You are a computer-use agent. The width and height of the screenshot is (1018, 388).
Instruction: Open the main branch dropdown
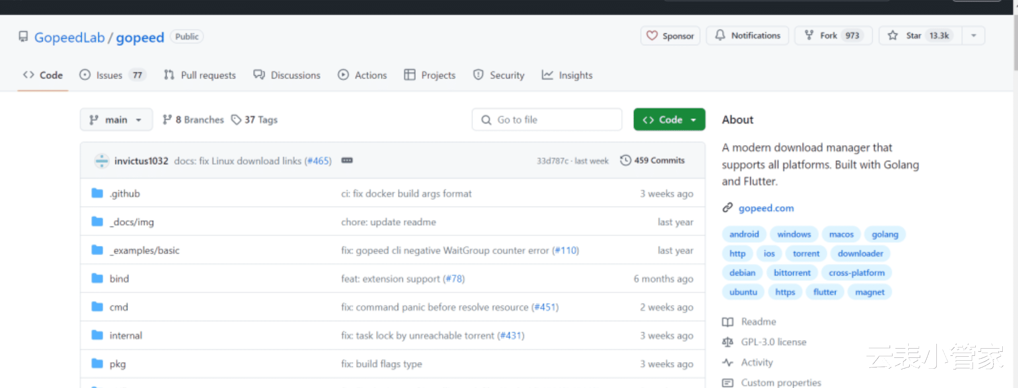(x=116, y=120)
